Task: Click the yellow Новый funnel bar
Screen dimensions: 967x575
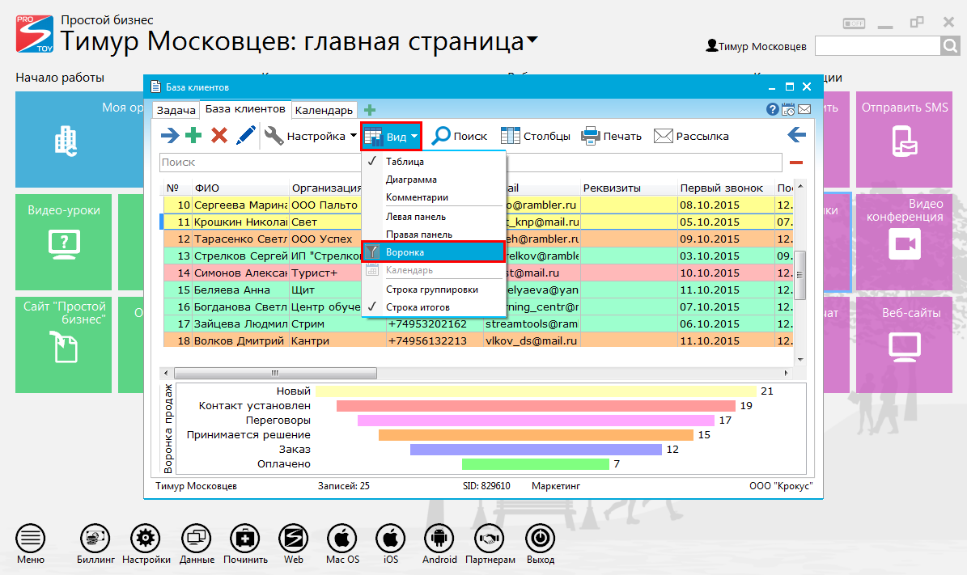Action: [x=534, y=391]
